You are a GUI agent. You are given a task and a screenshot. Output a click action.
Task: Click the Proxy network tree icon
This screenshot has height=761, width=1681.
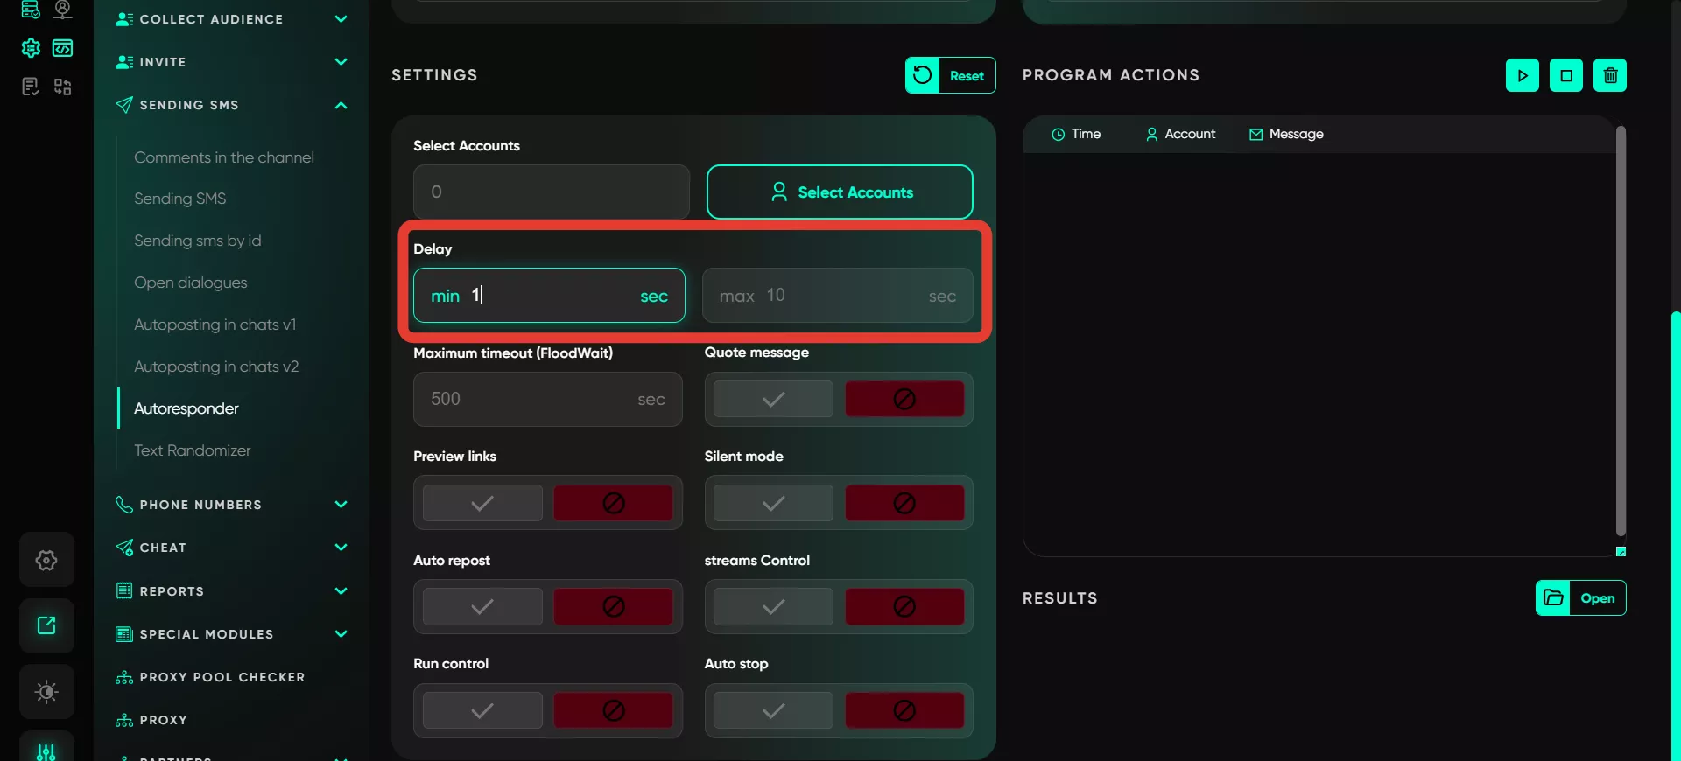124,720
